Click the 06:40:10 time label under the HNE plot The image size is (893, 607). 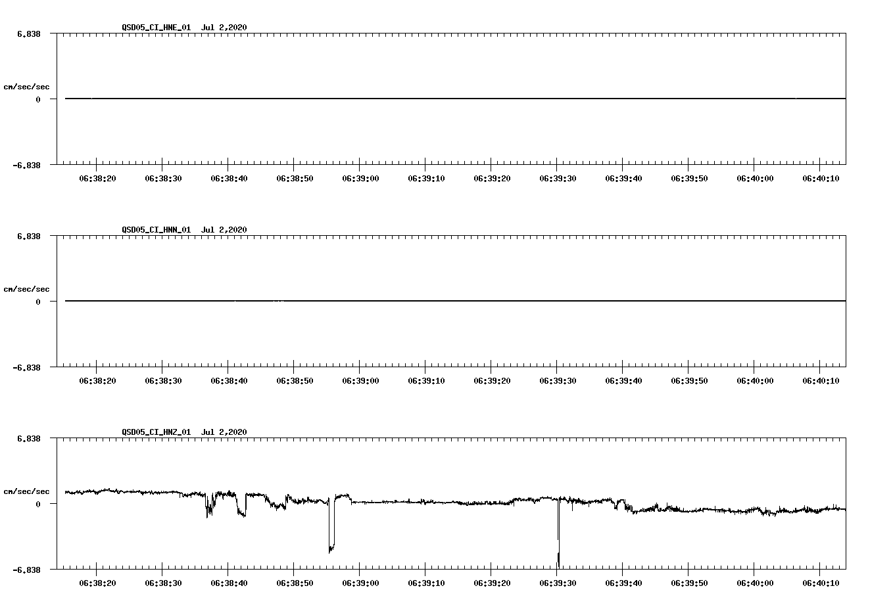821,178
